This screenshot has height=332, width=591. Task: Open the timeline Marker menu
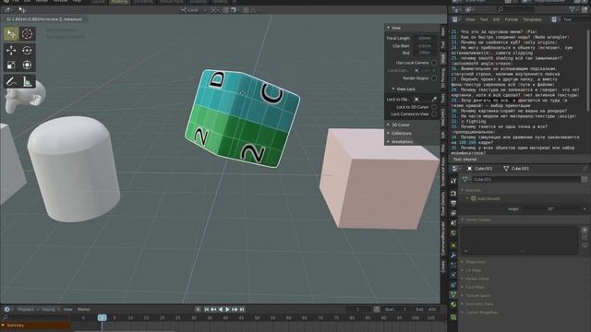point(84,310)
